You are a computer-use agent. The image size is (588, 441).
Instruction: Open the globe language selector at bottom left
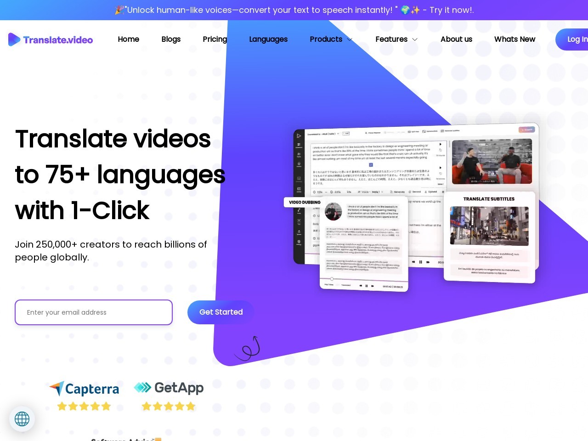22,418
